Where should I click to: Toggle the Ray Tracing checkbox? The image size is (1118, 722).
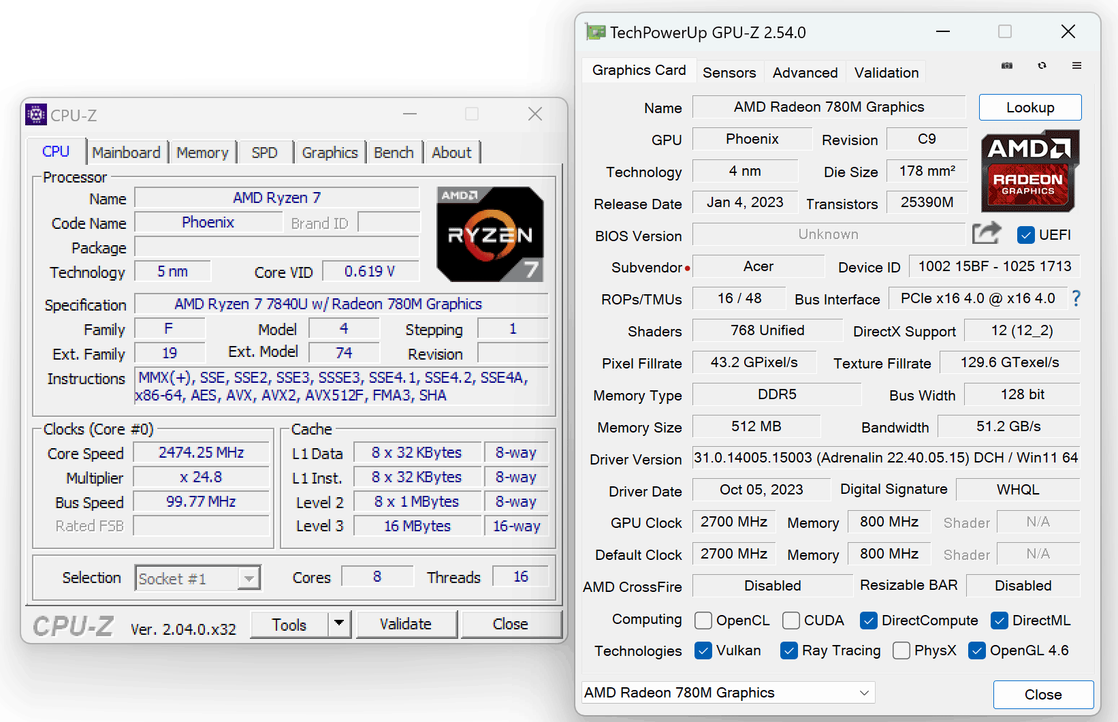[789, 650]
